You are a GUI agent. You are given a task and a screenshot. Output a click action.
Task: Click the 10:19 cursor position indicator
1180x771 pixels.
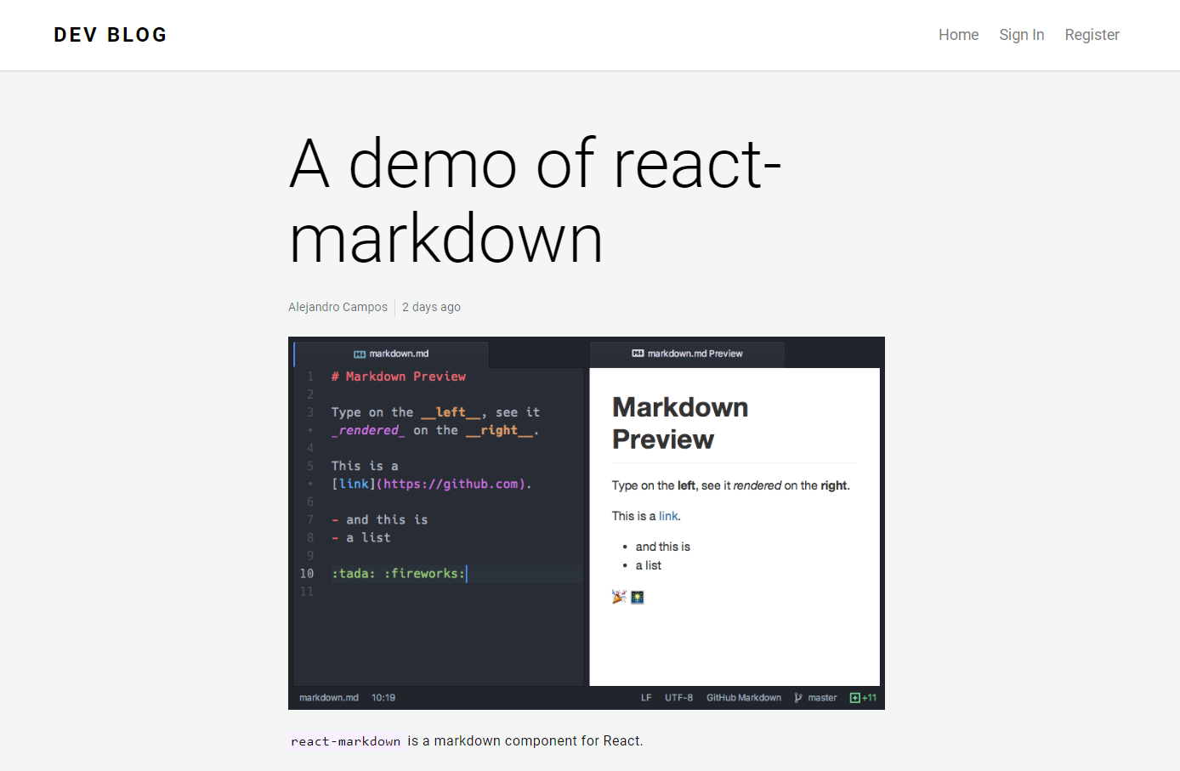[x=383, y=697]
